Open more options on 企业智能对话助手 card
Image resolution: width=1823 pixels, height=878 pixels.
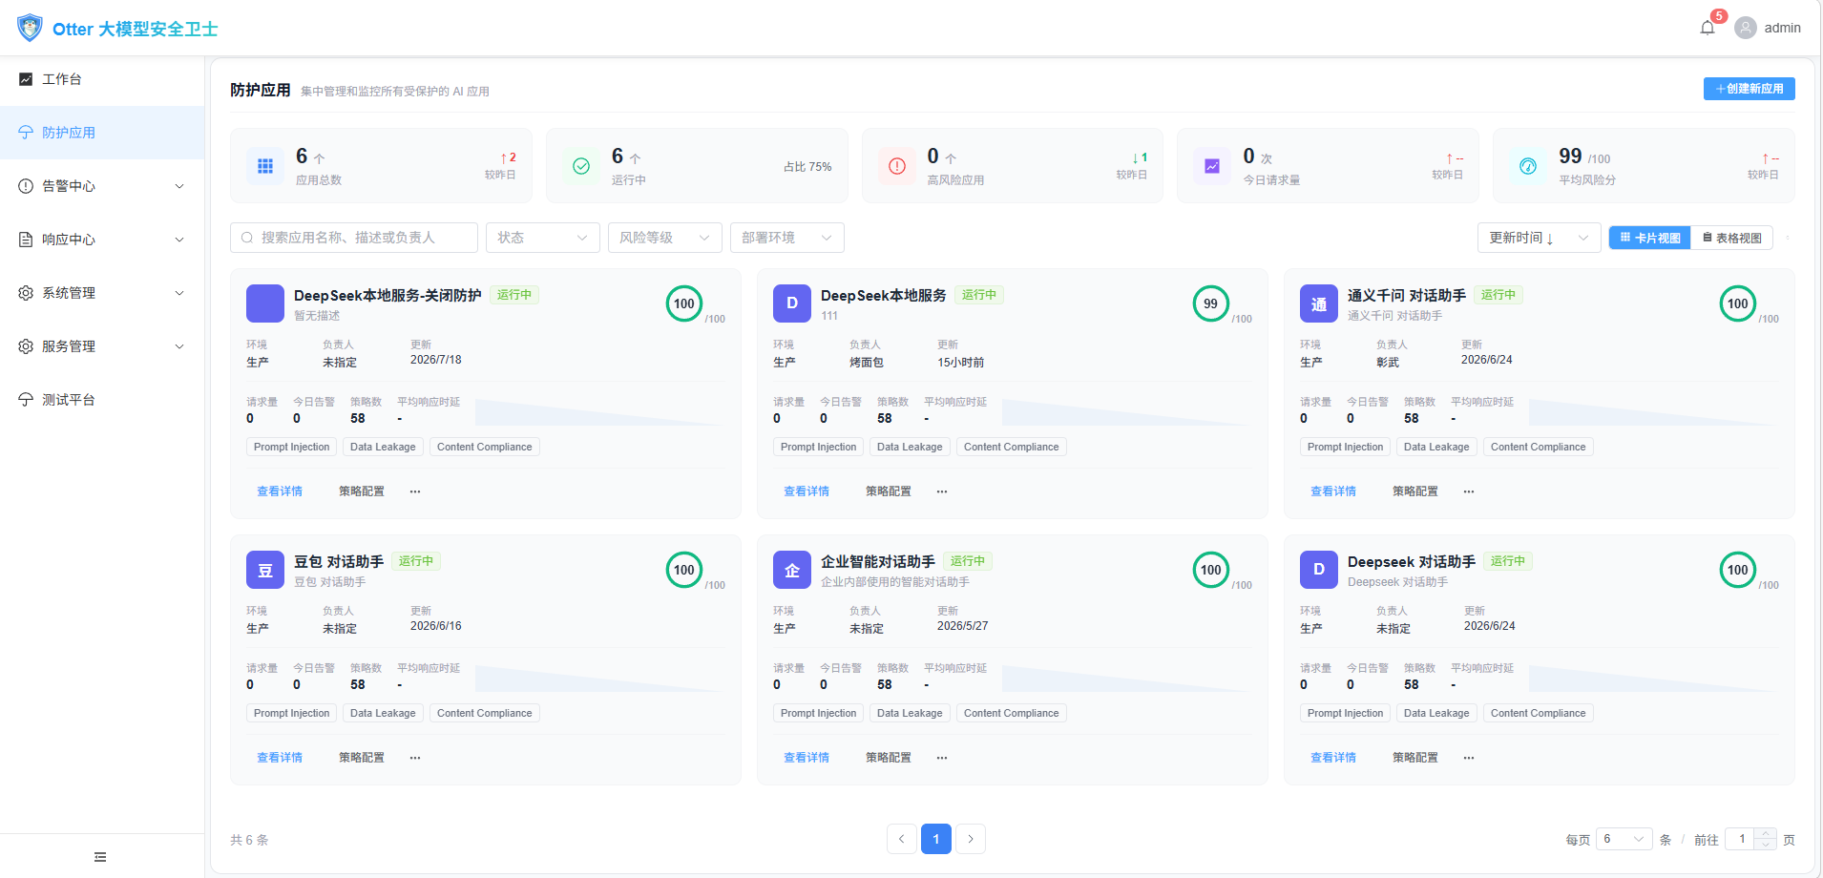(942, 758)
